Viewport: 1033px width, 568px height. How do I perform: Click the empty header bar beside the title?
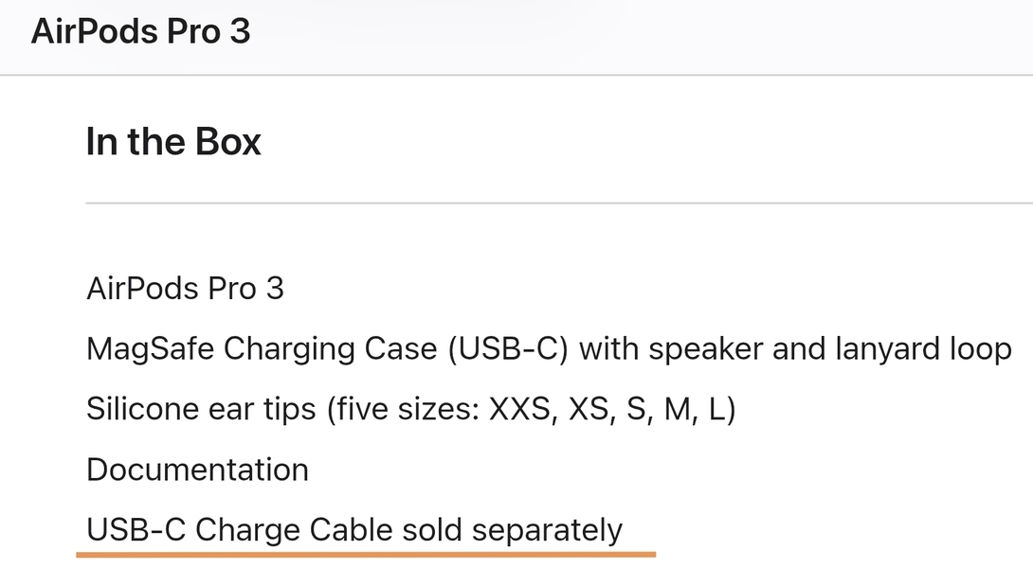[639, 37]
